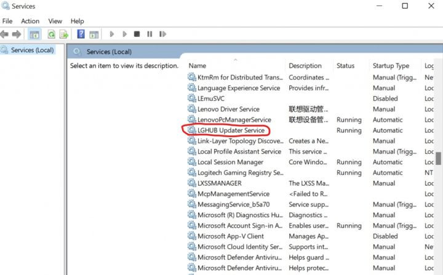The height and width of the screenshot is (275, 443).
Task: Sort list by the Name column header
Action: [198, 66]
